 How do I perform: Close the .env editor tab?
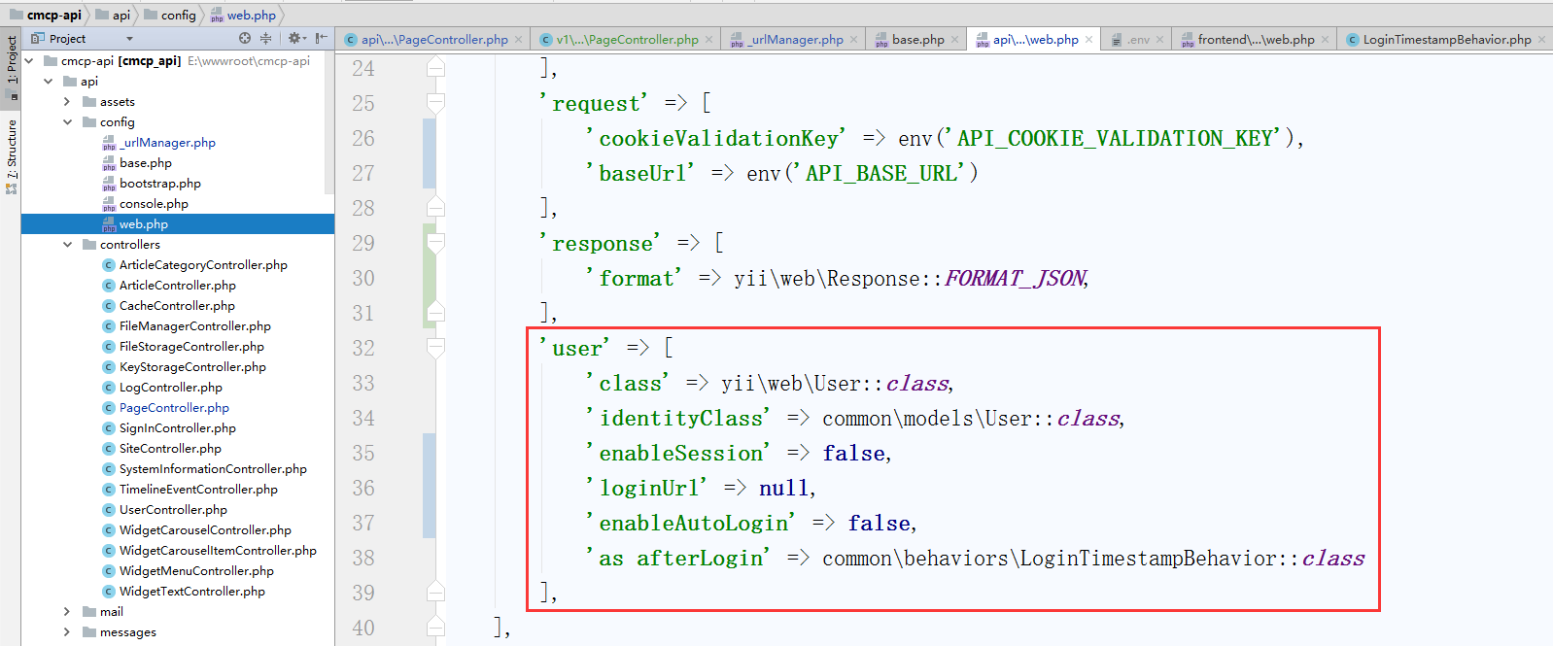[x=1160, y=40]
